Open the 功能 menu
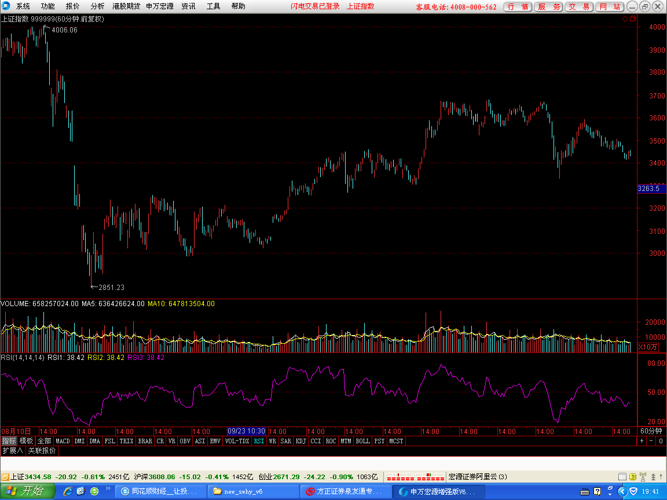The image size is (667, 500). click(x=47, y=6)
